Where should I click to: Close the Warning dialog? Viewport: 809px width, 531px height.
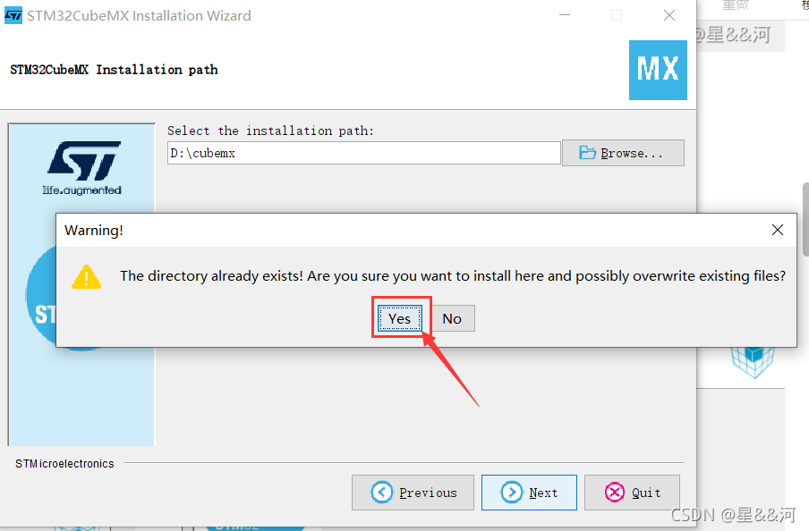[x=777, y=230]
